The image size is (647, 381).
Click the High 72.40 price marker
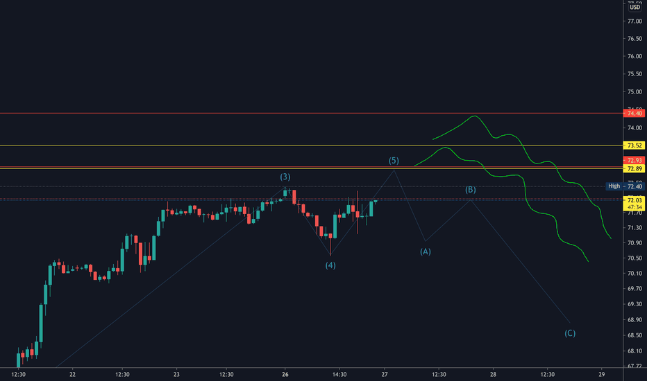click(625, 186)
